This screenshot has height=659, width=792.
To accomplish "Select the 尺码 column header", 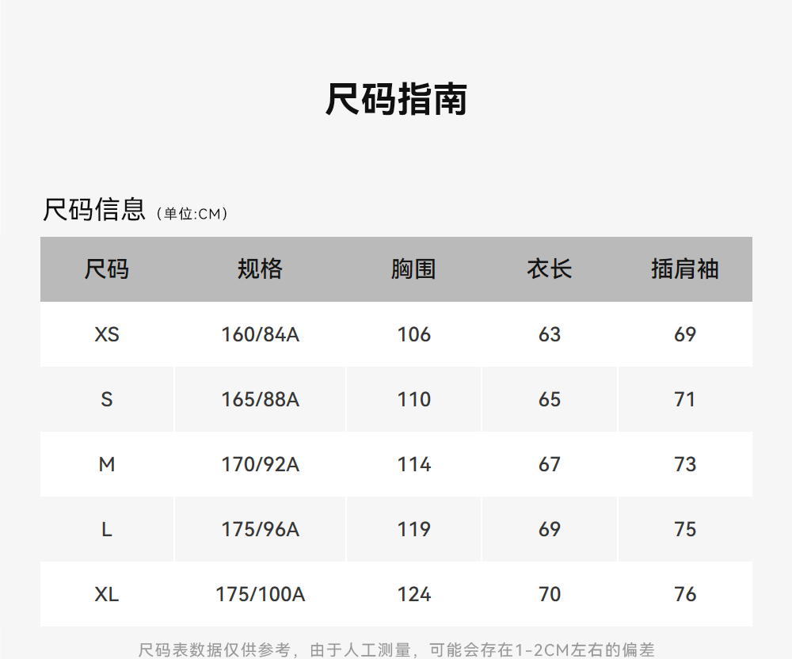I will click(107, 269).
